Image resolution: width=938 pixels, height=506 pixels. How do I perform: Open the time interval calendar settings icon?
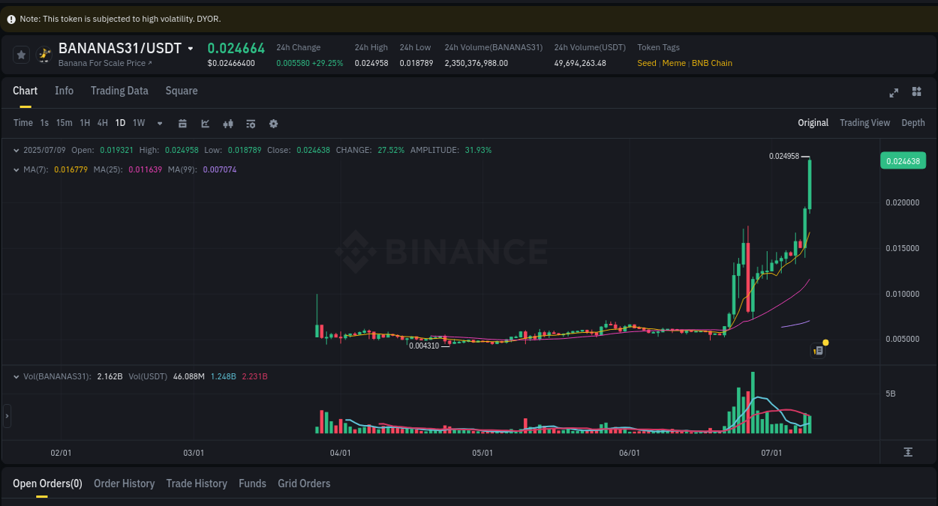tap(182, 123)
